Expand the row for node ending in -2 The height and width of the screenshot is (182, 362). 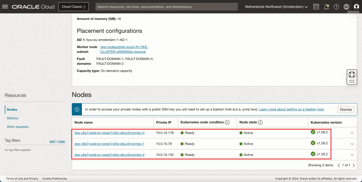point(352,155)
